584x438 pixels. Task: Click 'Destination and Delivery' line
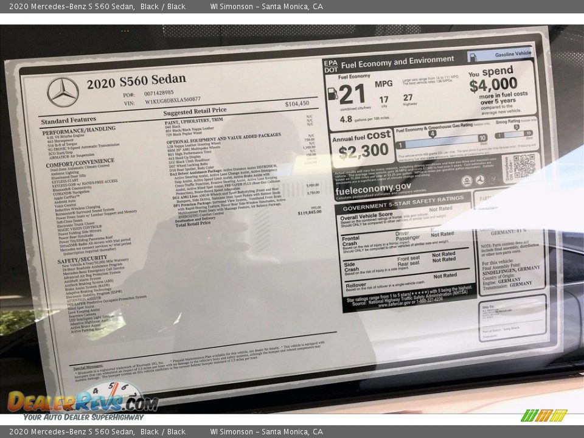pos(195,220)
